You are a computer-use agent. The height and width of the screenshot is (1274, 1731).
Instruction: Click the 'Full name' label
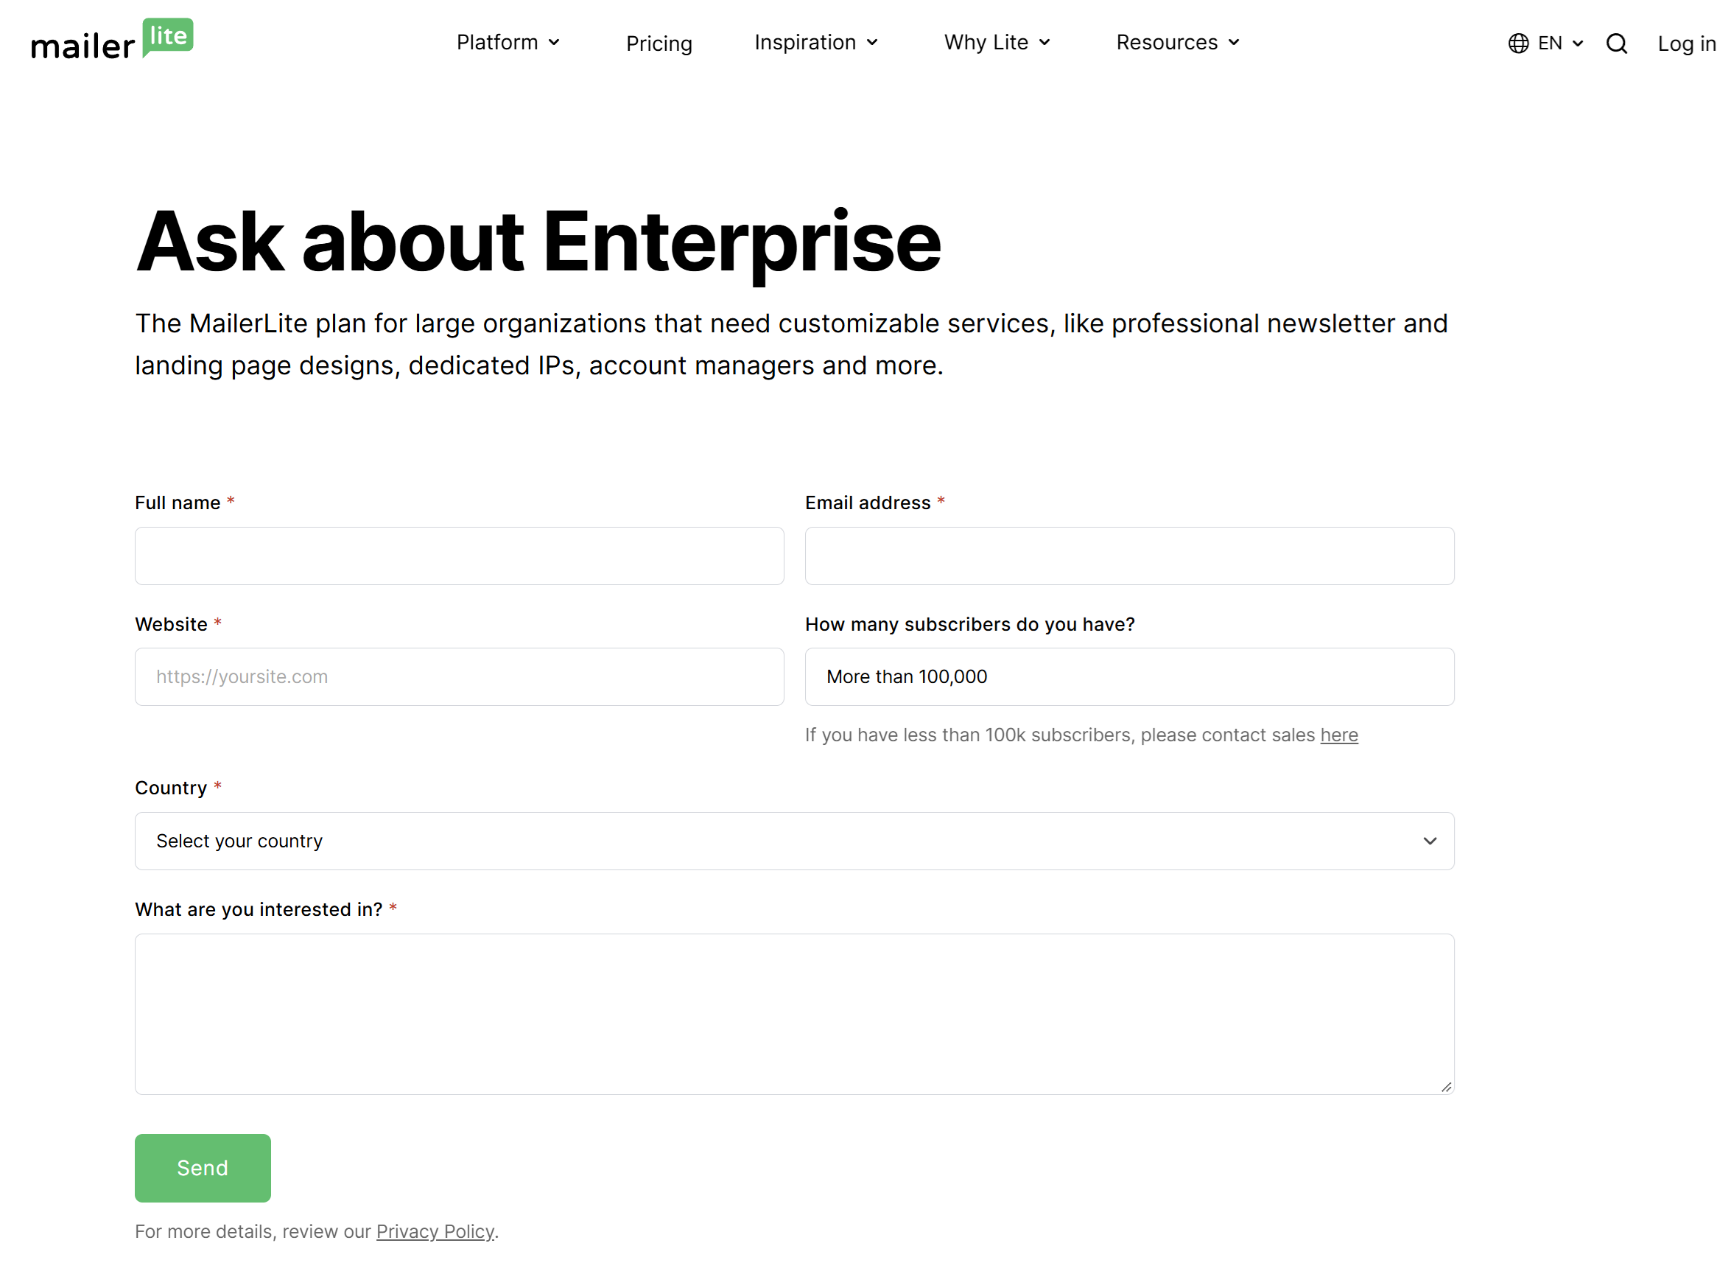178,503
